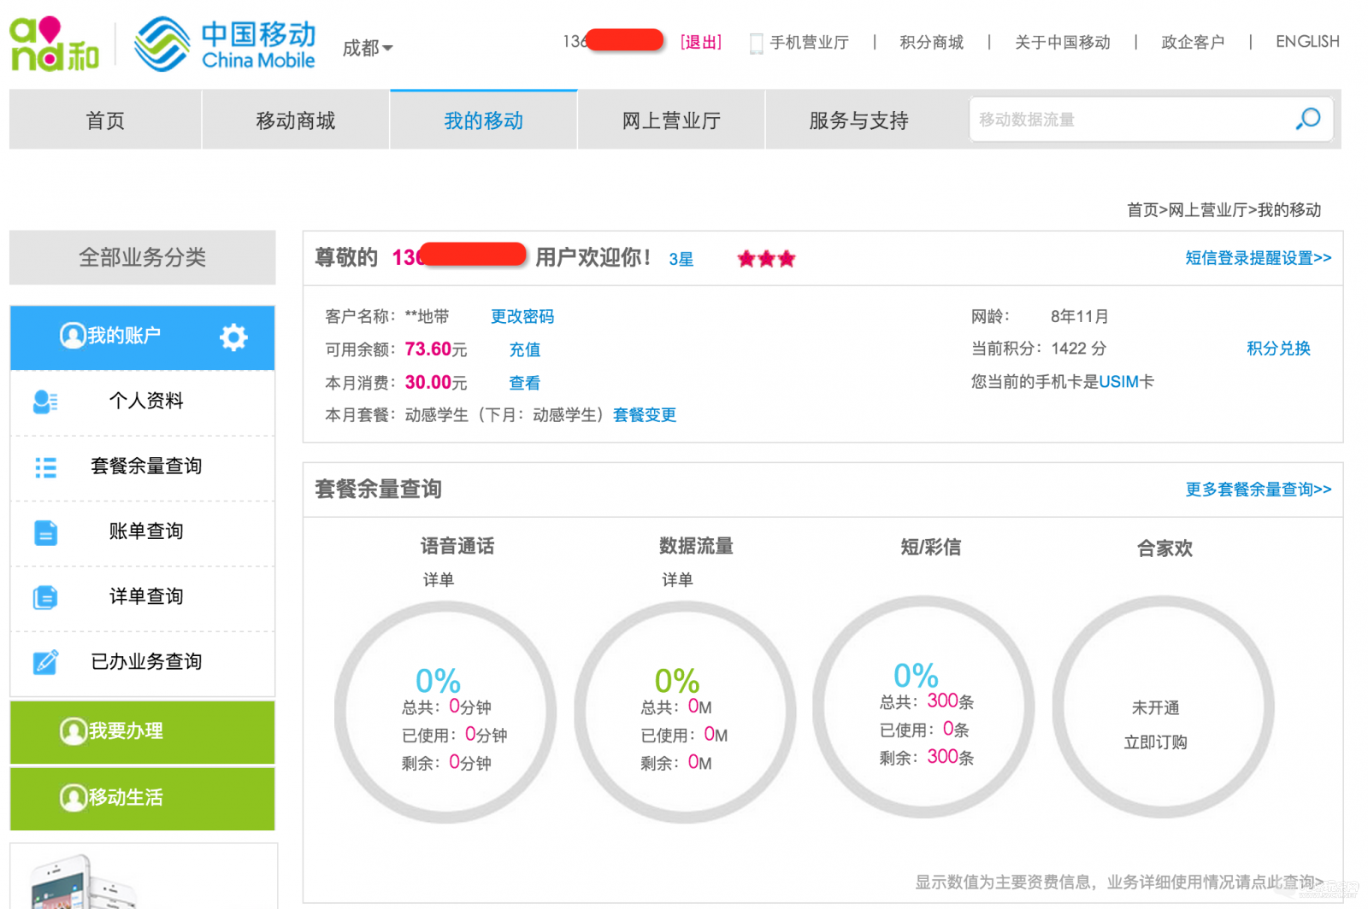This screenshot has width=1368, height=909.
Task: Open the 关于中国移动 link
Action: (x=1062, y=42)
